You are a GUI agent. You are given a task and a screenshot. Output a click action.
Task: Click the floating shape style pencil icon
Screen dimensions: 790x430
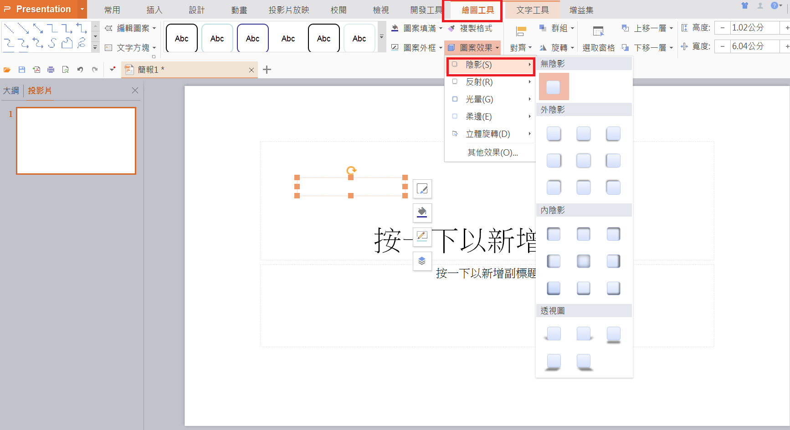(422, 189)
